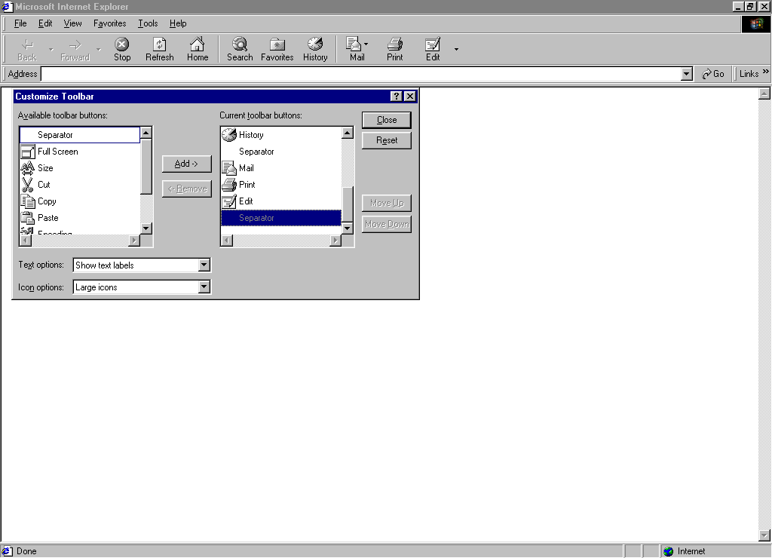The width and height of the screenshot is (772, 558).
Task: Open the Back button history dropdown
Action: [51, 49]
